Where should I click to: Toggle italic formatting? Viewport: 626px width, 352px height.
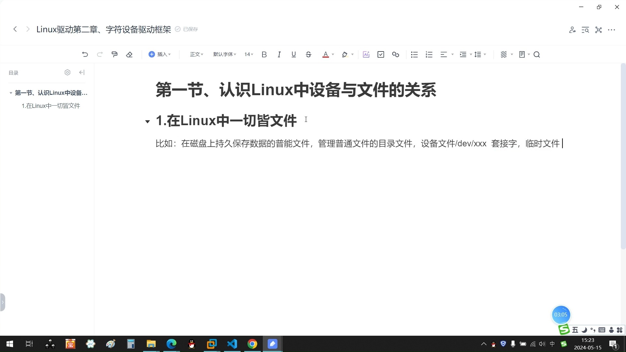pyautogui.click(x=279, y=54)
